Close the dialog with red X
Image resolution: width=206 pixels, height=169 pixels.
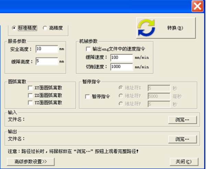[197, 6]
